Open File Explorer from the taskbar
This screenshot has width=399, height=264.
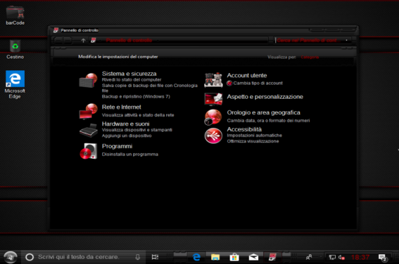pyautogui.click(x=215, y=257)
